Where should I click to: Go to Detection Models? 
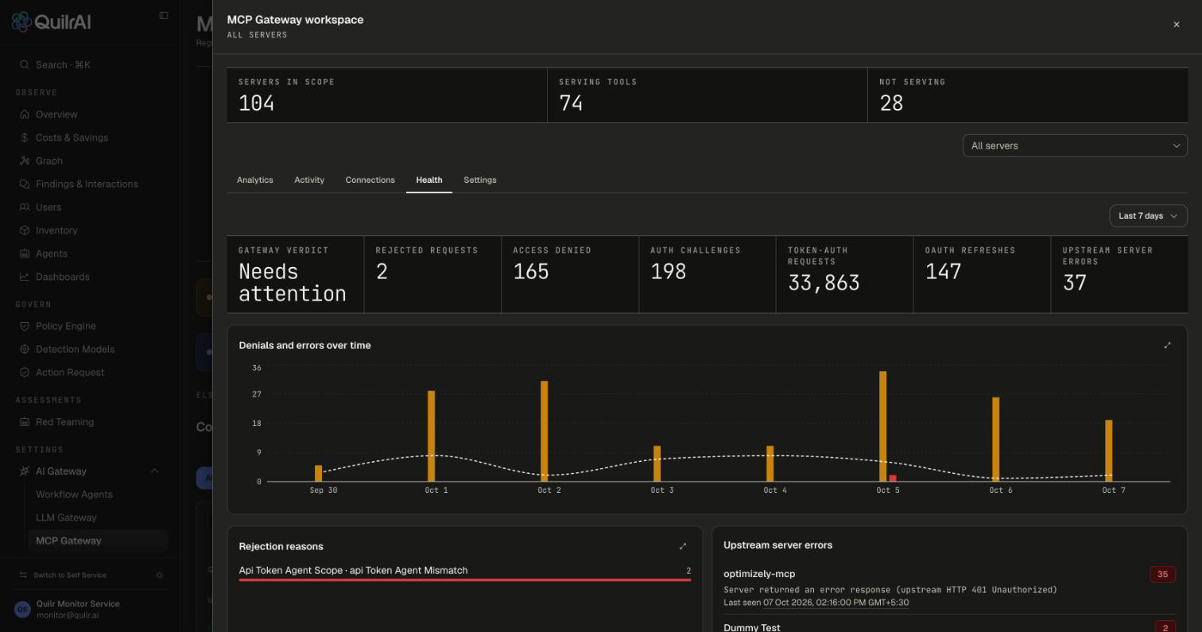(x=75, y=349)
